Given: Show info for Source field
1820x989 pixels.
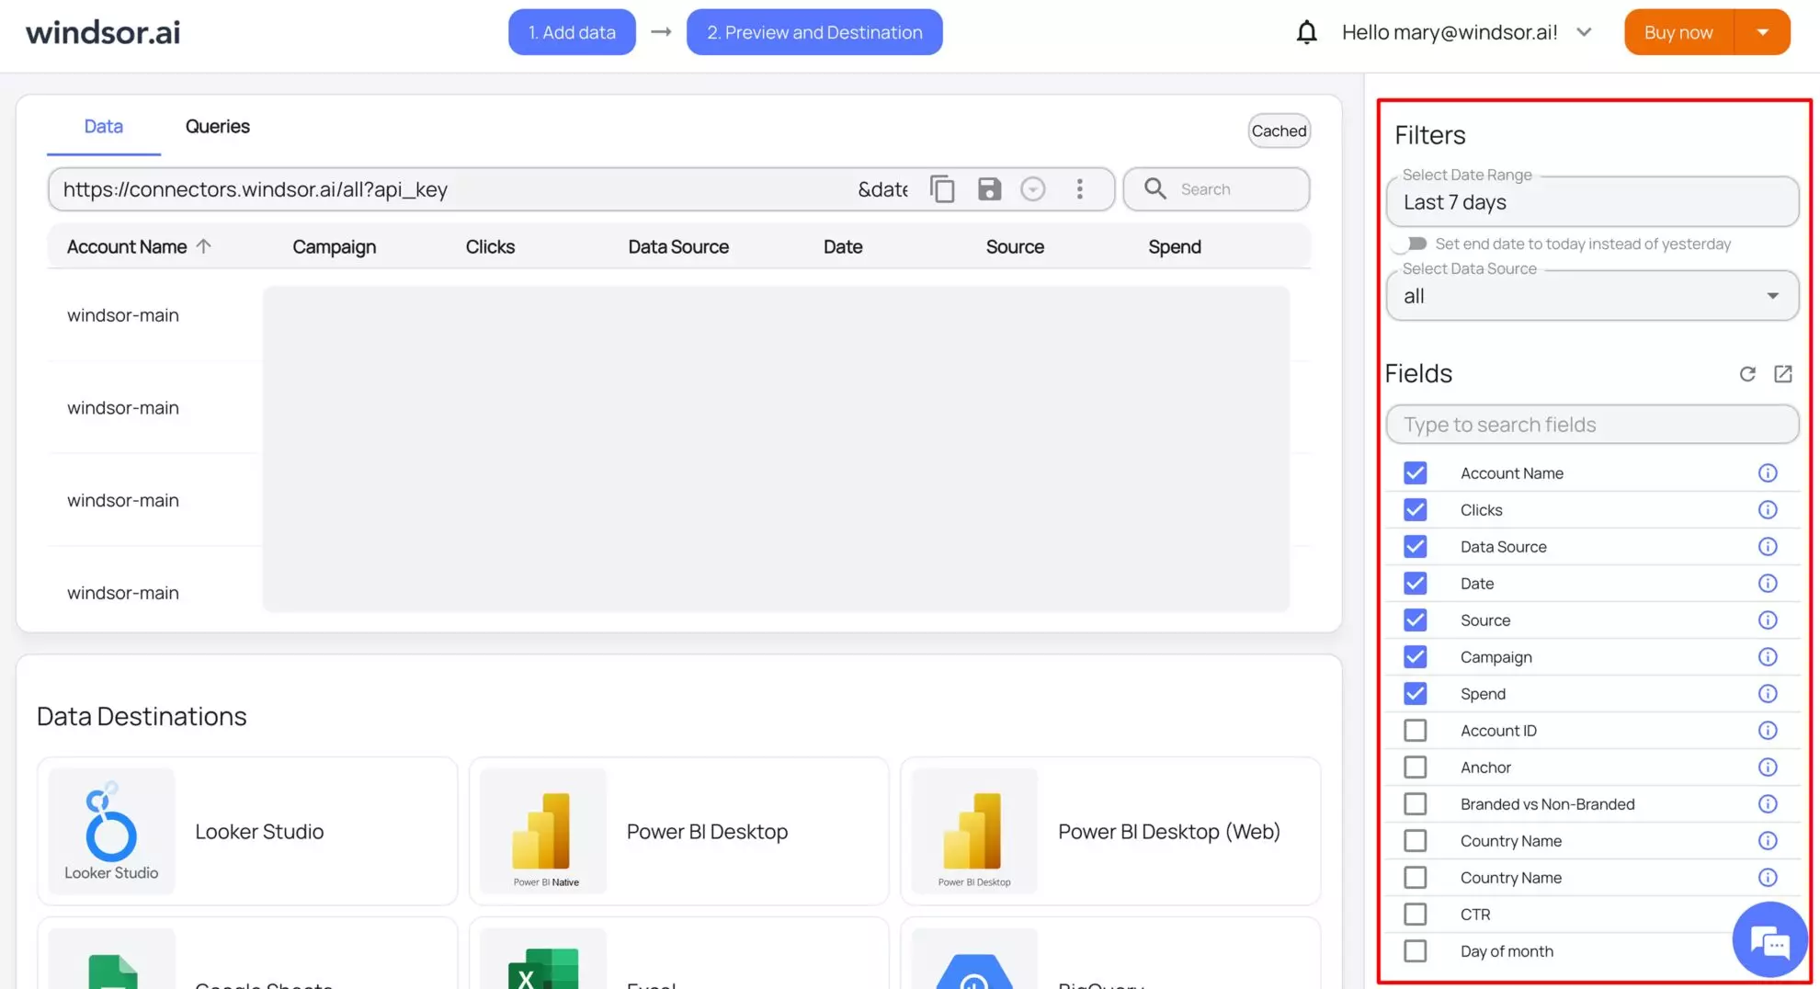Looking at the screenshot, I should [1768, 620].
